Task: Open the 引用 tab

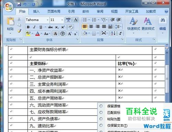Action: pyautogui.click(x=71, y=11)
